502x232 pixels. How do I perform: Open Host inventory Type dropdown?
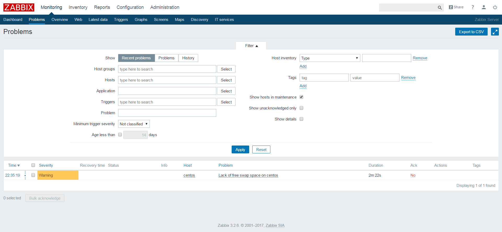point(330,58)
